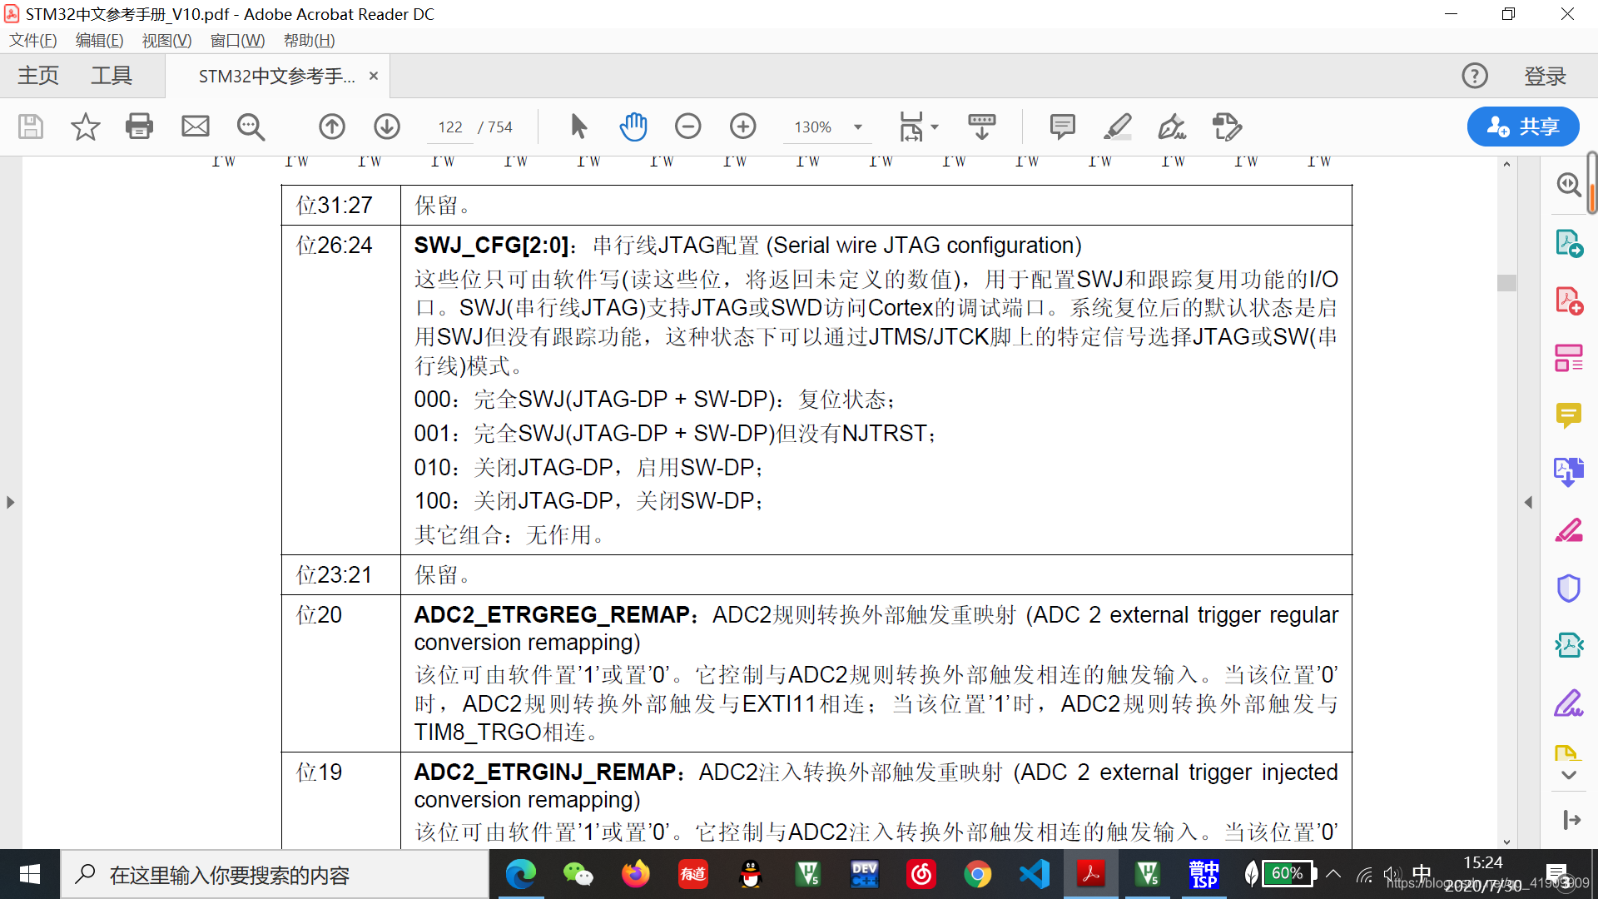Screen dimensions: 1598x899
Task: Add bookmark with the star icon
Action: coord(85,127)
